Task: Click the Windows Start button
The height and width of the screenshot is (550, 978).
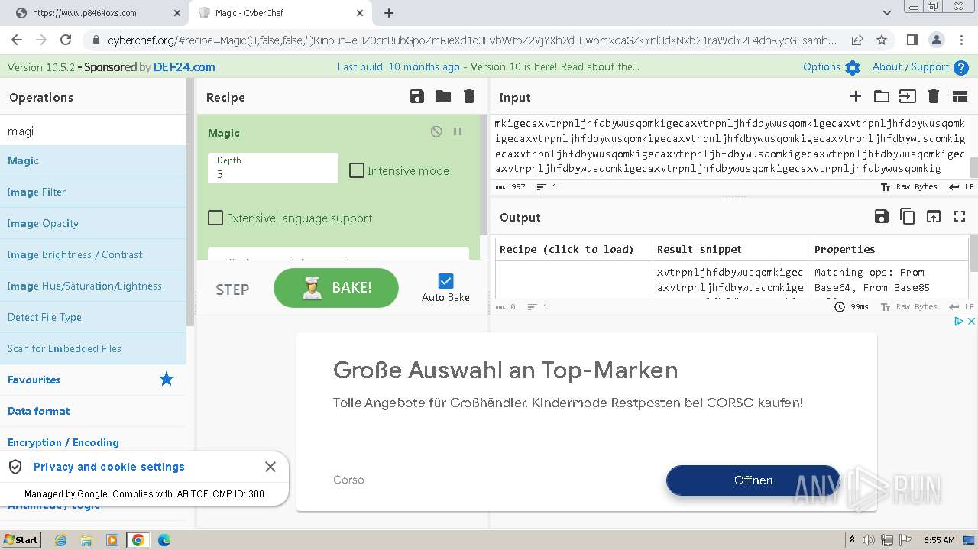Action: (21, 539)
